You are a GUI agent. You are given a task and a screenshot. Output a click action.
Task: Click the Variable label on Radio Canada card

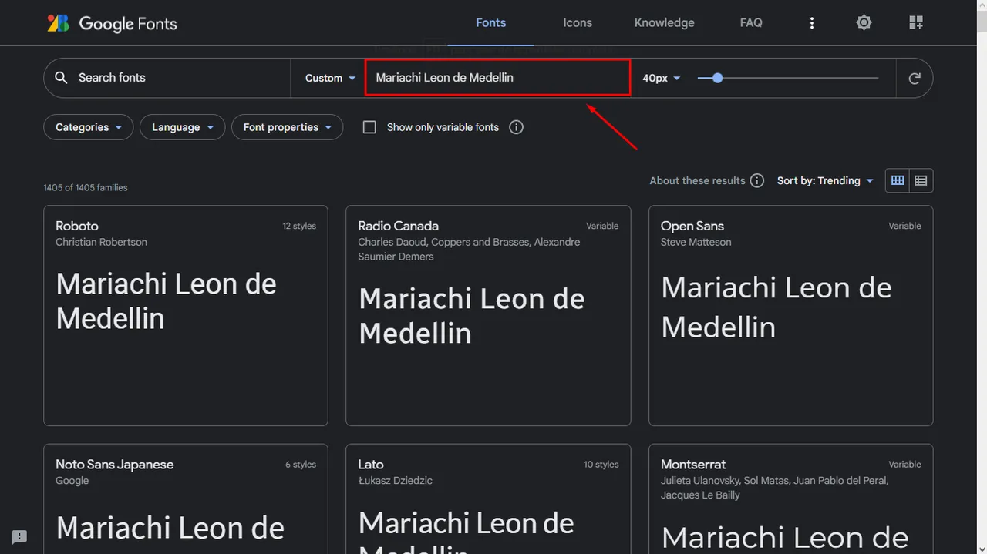(602, 226)
